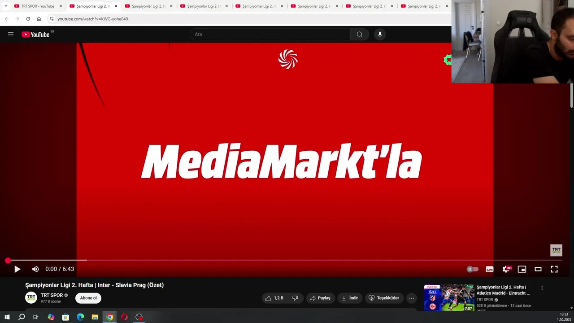Open more actions menu beside Teşekkürler
This screenshot has height=323, width=574.
coord(412,298)
